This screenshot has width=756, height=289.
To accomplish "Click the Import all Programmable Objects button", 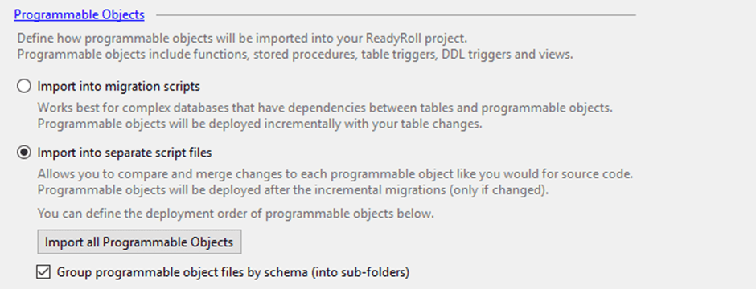I will 139,242.
